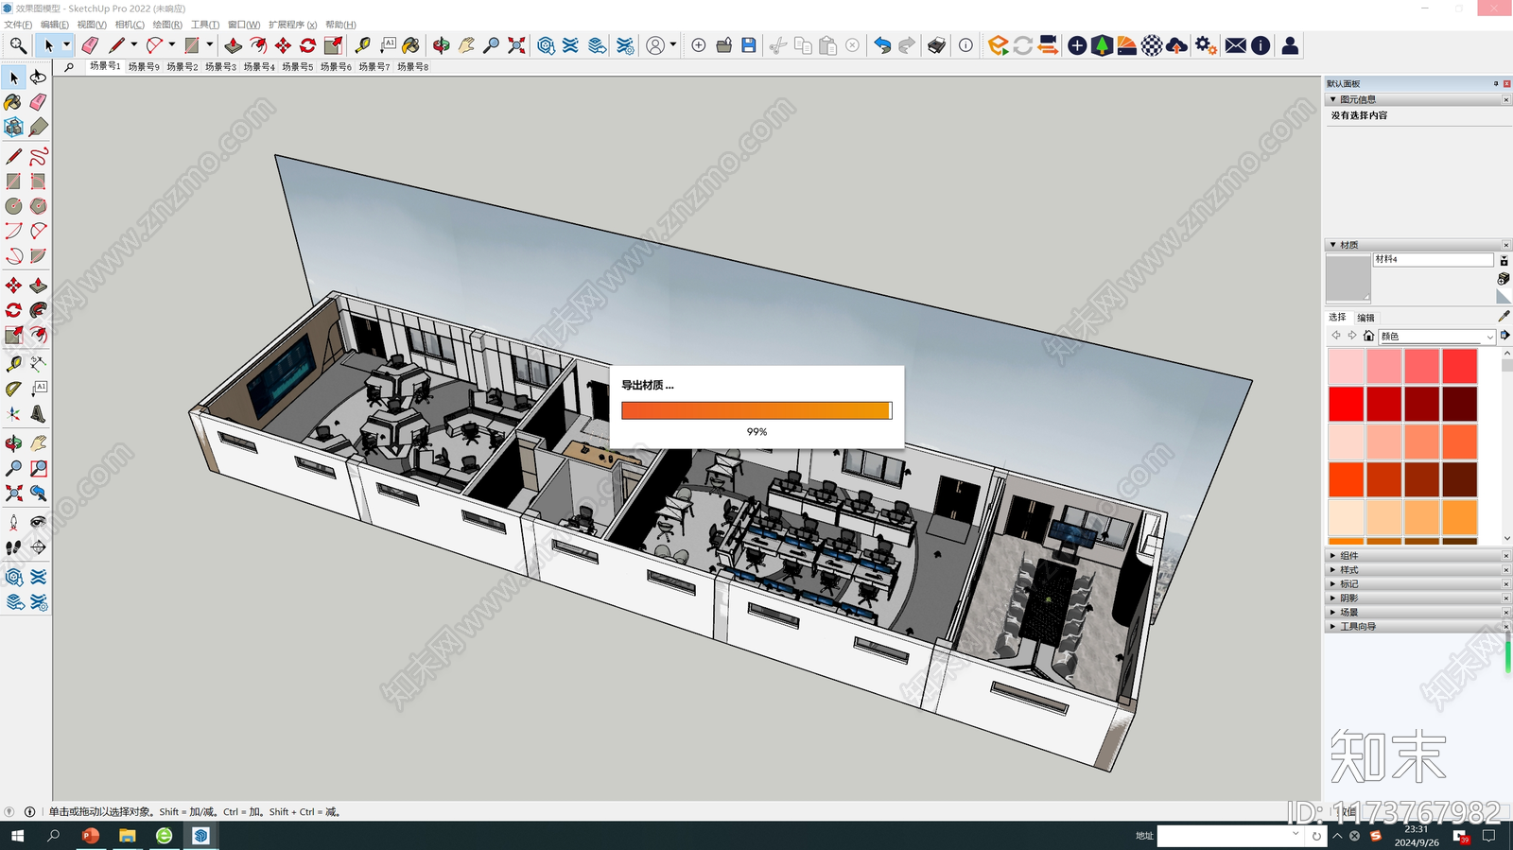Activate the Protractor tool in left toolbar
This screenshot has height=850, width=1513.
13,389
